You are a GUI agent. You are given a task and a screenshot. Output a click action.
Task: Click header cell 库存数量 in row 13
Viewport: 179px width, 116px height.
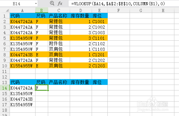pyautogui.click(x=81, y=82)
